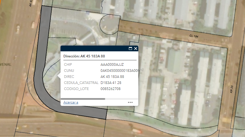The image size is (245, 137).
Task: Select the DIREC value AK 45 183A 88
Action: tap(112, 77)
